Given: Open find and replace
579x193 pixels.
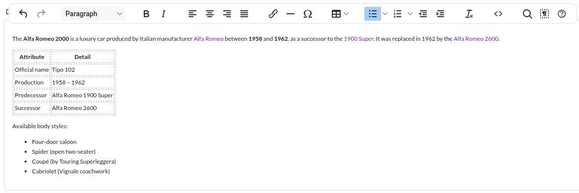Looking at the screenshot, I should pos(527,14).
